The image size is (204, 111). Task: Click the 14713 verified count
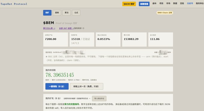(x=75, y=43)
